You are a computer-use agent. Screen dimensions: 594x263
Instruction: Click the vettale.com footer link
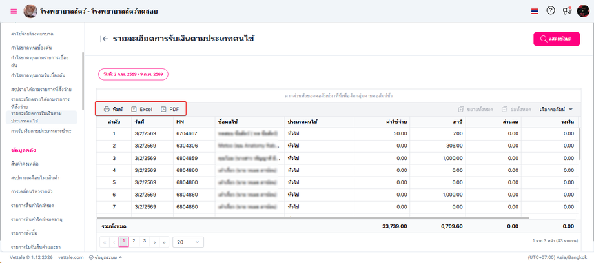pyautogui.click(x=71, y=258)
